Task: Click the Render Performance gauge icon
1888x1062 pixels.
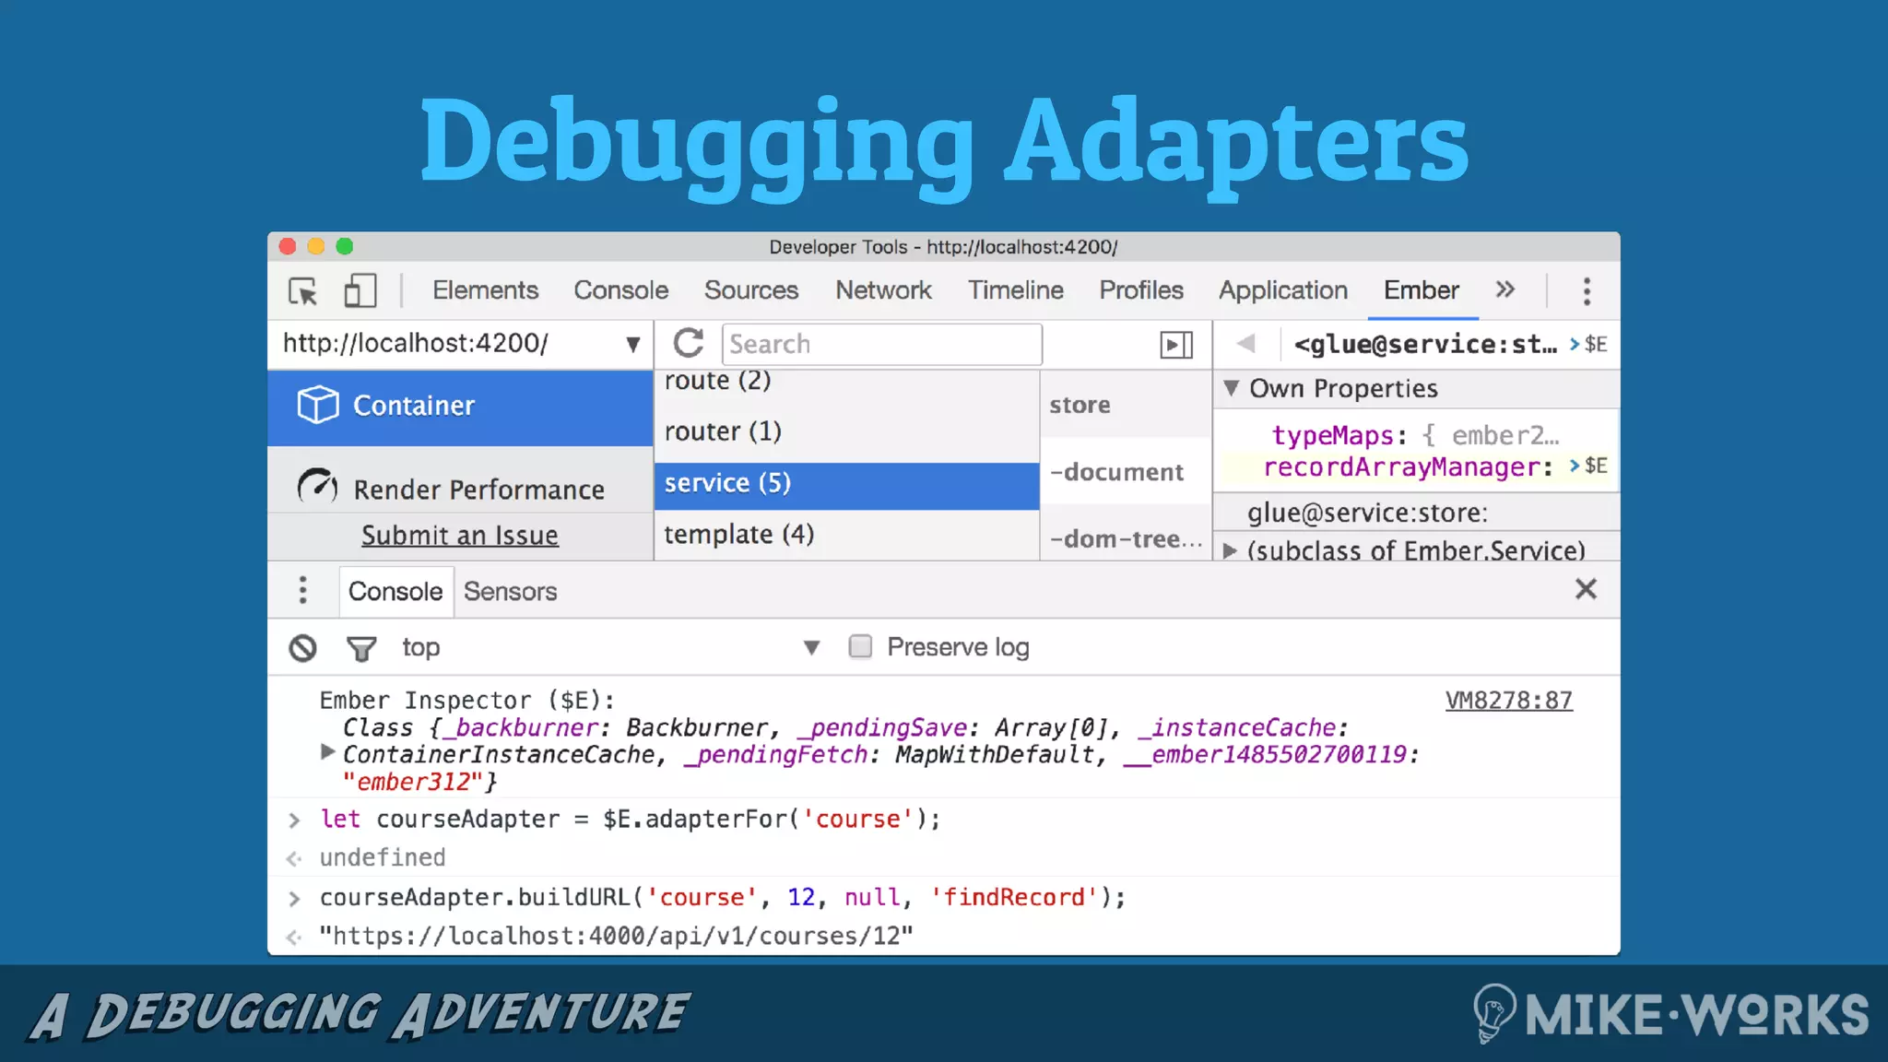Action: tap(317, 487)
